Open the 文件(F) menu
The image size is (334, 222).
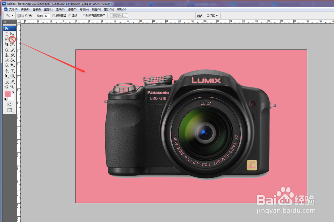click(x=13, y=9)
